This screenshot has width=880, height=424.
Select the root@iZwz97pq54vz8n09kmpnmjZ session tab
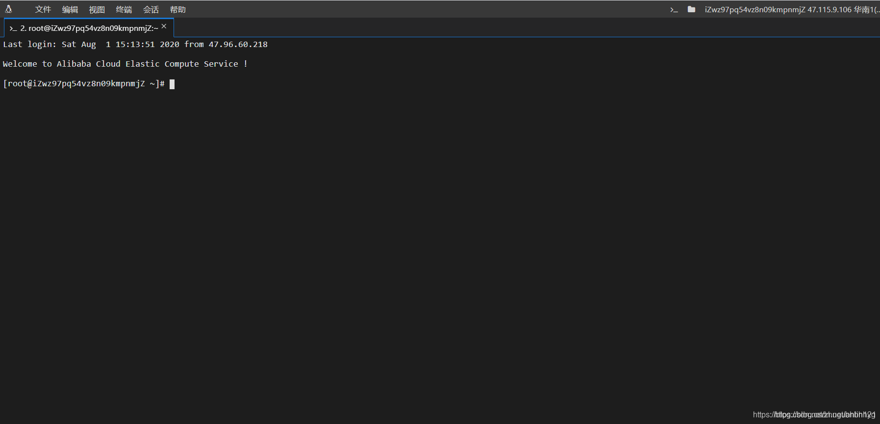[89, 28]
